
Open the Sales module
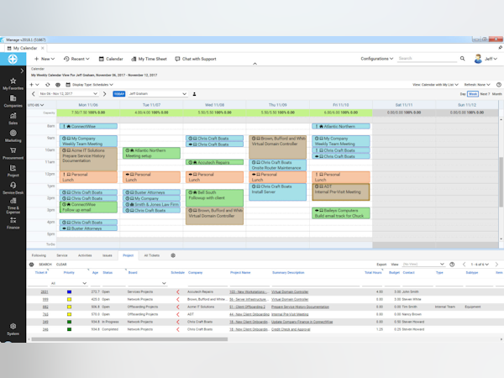click(x=13, y=118)
